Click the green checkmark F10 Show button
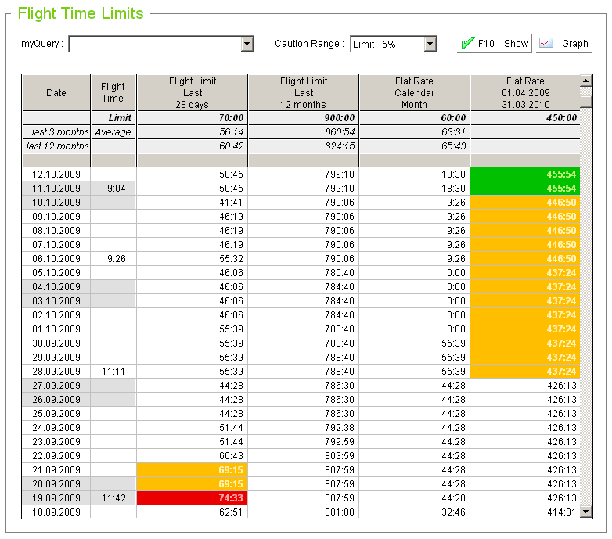 494,44
